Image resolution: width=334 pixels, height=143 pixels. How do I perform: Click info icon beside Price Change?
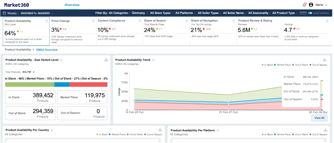point(93,21)
